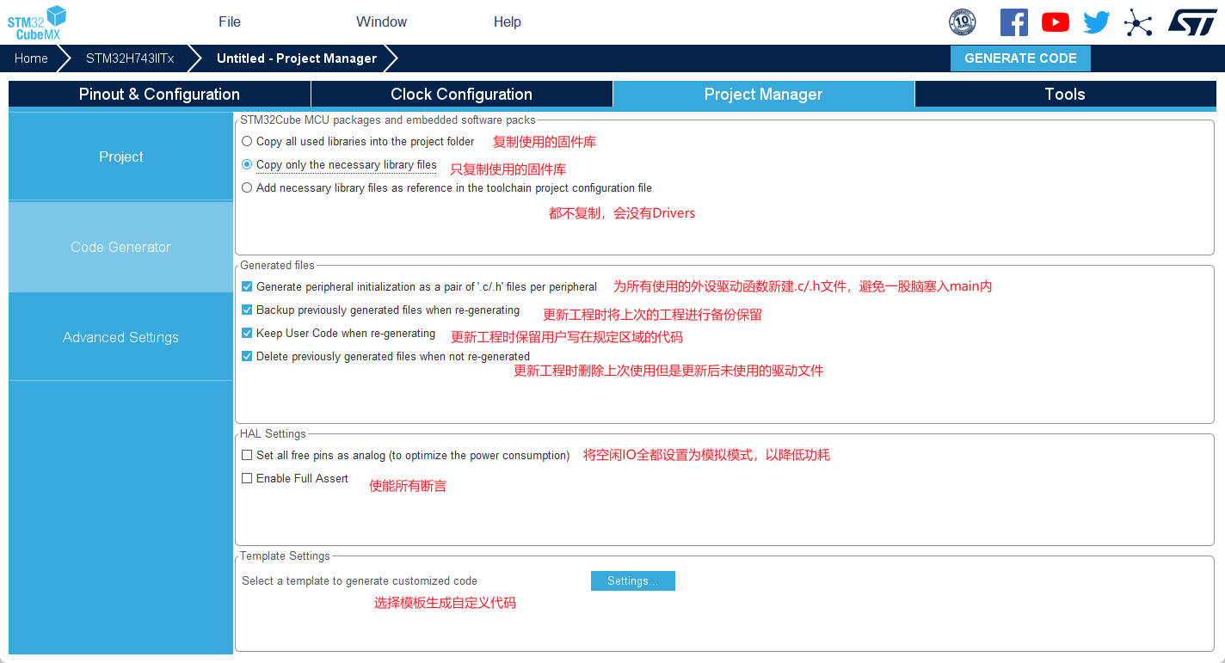
Task: Toggle Generate peripheral initialization per peripheral checkbox
Action: pyautogui.click(x=248, y=286)
